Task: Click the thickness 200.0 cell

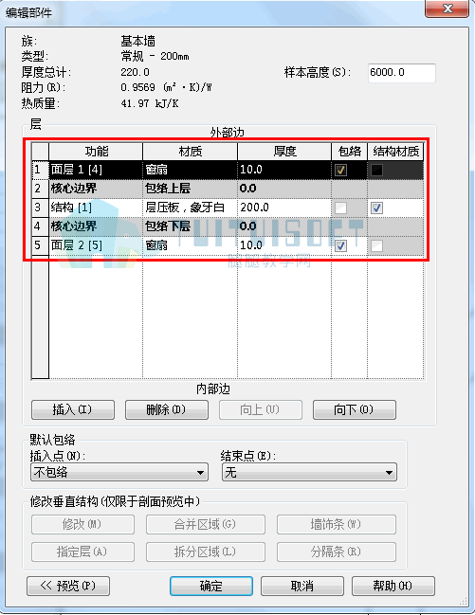Action: click(284, 208)
